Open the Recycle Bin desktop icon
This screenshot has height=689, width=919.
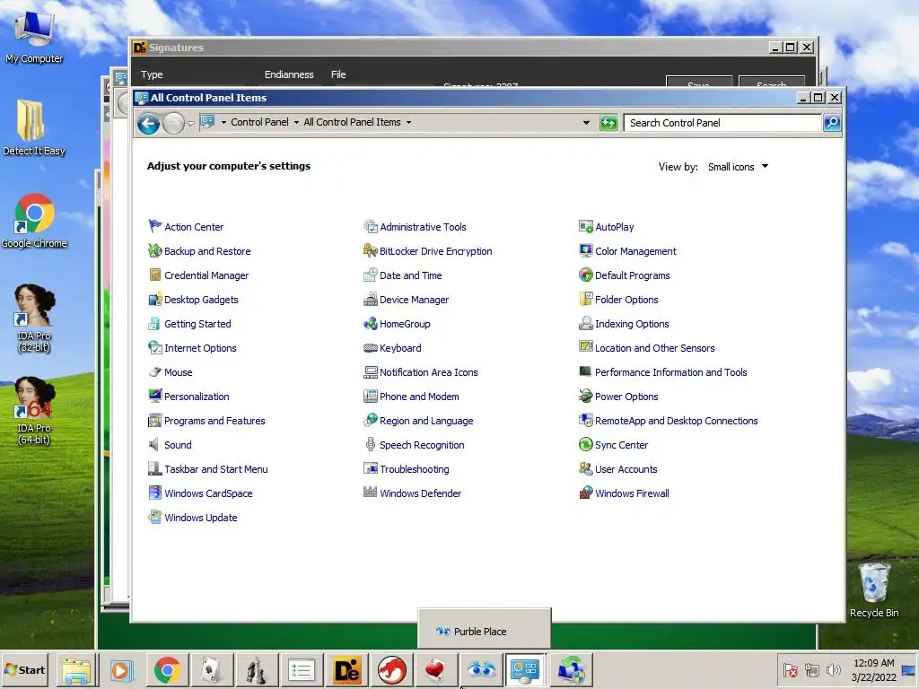874,590
